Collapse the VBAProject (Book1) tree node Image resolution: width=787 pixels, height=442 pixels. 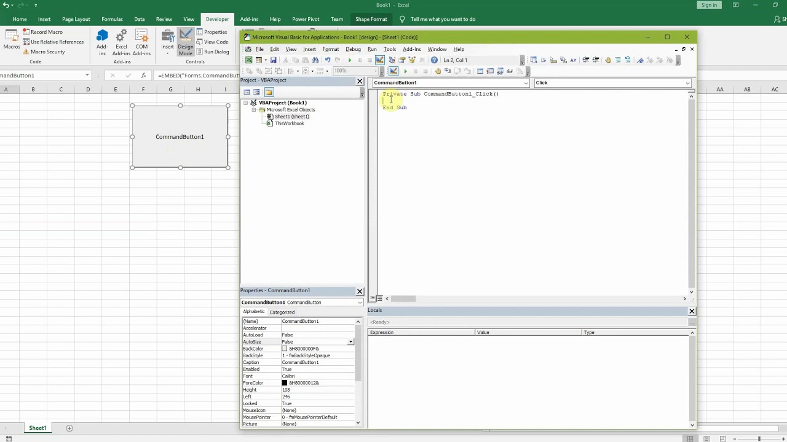(246, 103)
